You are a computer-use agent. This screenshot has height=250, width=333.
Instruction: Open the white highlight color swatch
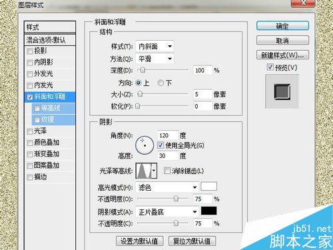208,186
